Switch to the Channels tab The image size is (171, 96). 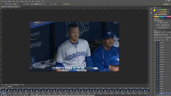tap(160, 30)
